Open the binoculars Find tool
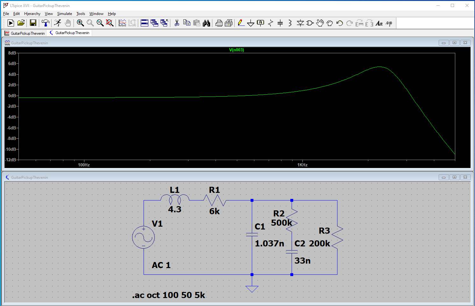 click(206, 23)
